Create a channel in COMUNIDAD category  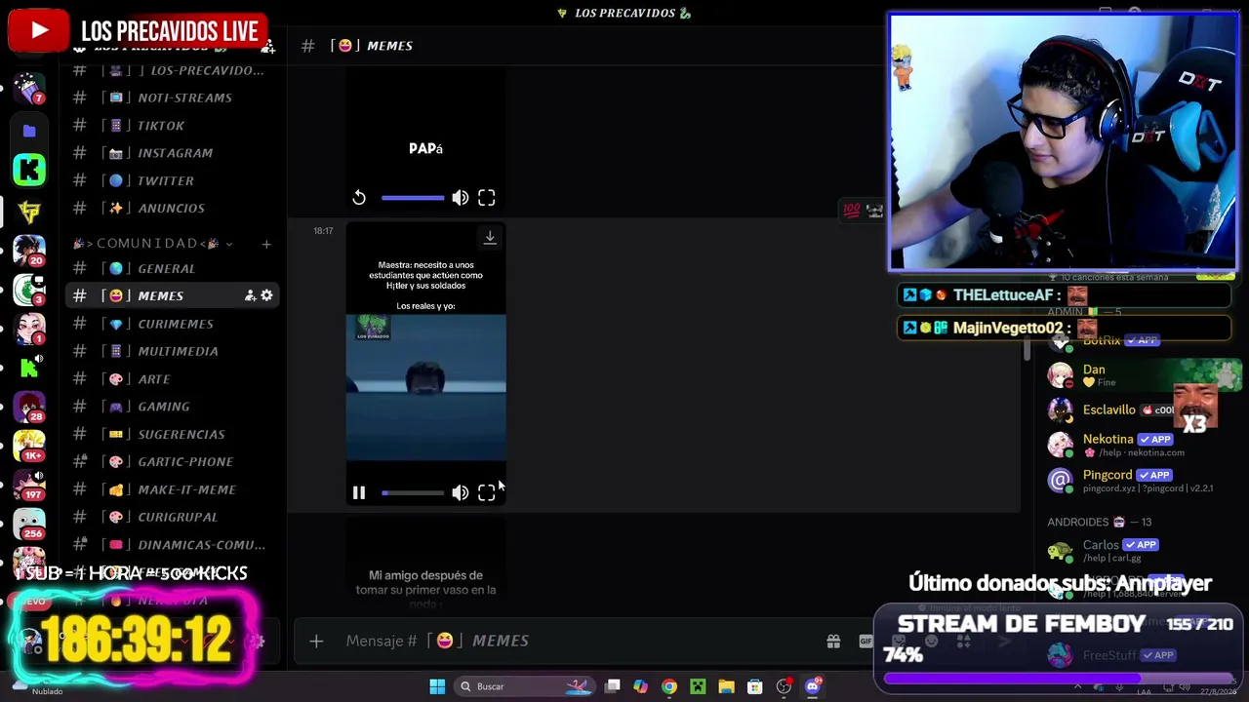tap(266, 244)
